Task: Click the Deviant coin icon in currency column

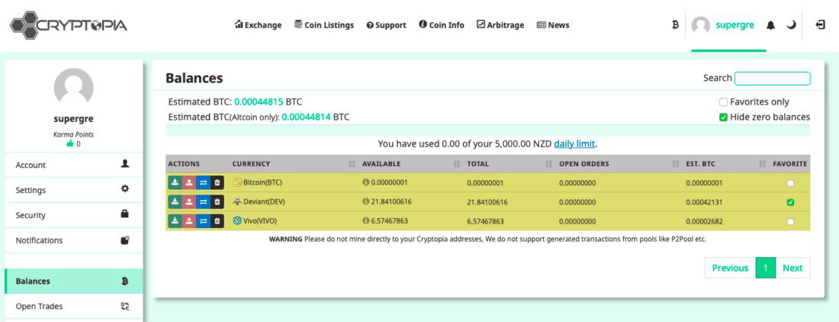Action: pos(237,201)
